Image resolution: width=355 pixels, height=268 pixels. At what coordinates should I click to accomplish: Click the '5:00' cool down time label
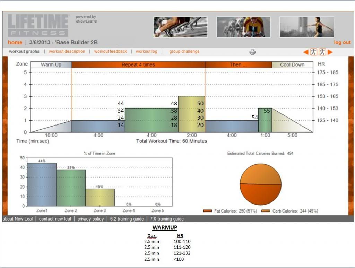(292, 135)
